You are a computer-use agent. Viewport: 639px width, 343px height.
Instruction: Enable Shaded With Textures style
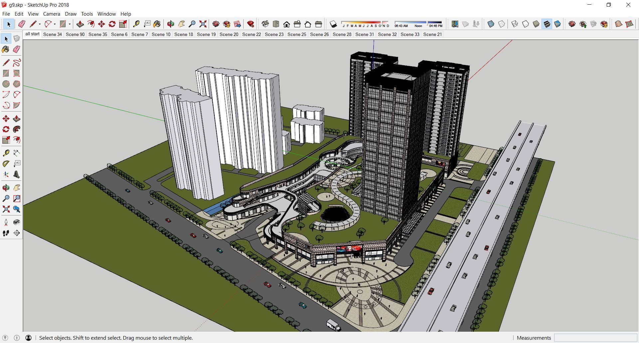[547, 24]
